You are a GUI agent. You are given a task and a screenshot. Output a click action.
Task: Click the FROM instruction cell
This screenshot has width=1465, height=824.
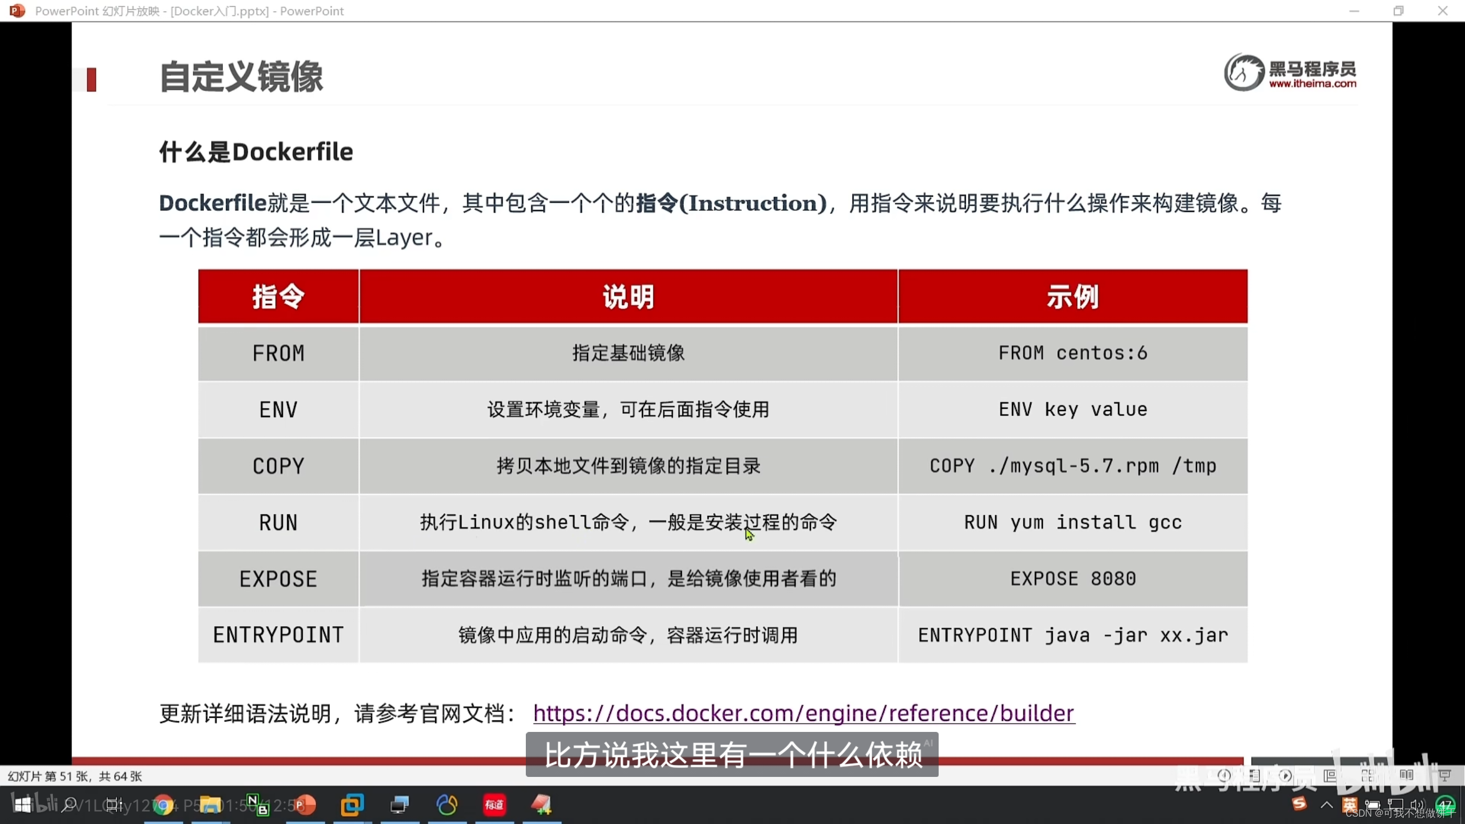pos(278,353)
